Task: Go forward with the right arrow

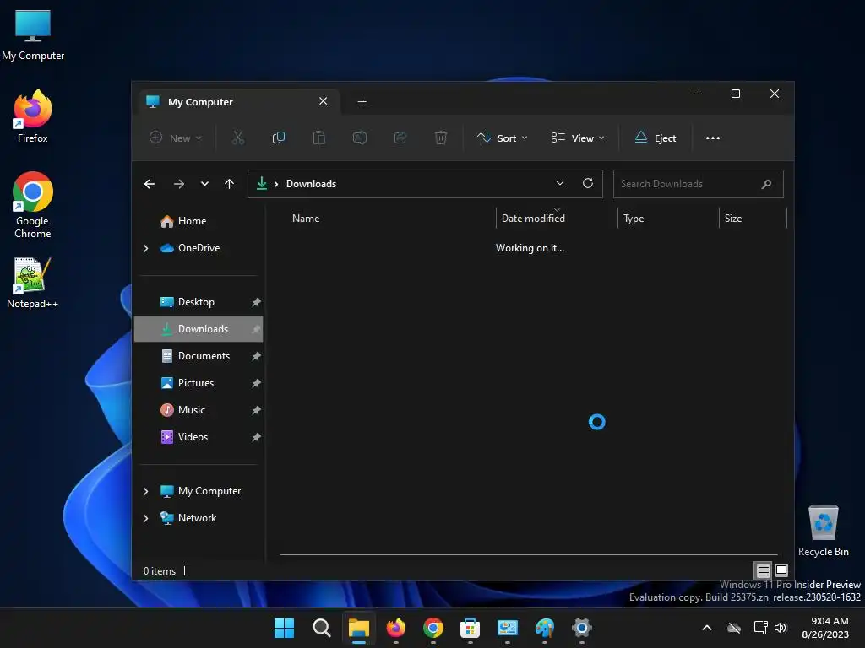Action: 179,184
